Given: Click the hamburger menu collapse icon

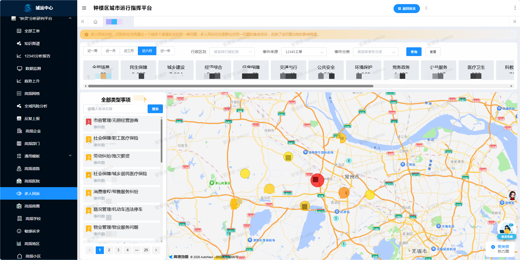Looking at the screenshot, I should [84, 8].
